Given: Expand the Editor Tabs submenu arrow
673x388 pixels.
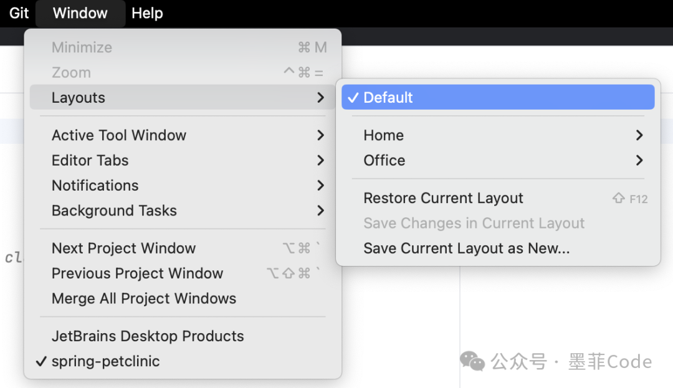Looking at the screenshot, I should (320, 161).
